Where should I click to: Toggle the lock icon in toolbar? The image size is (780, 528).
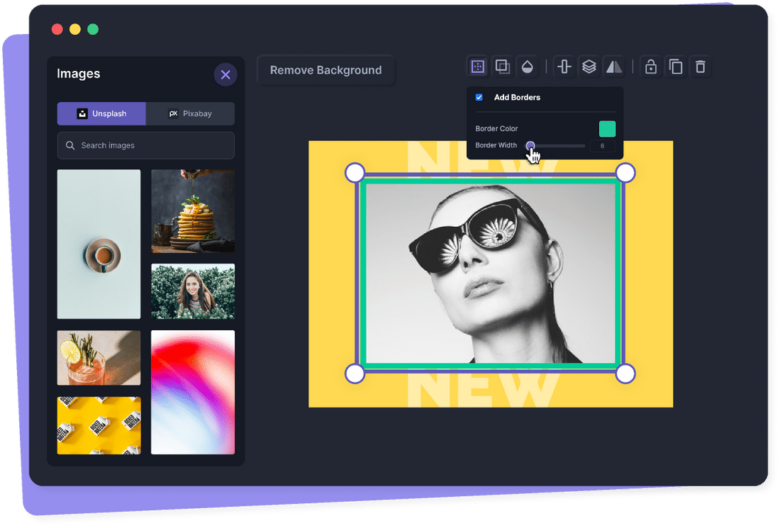point(651,67)
